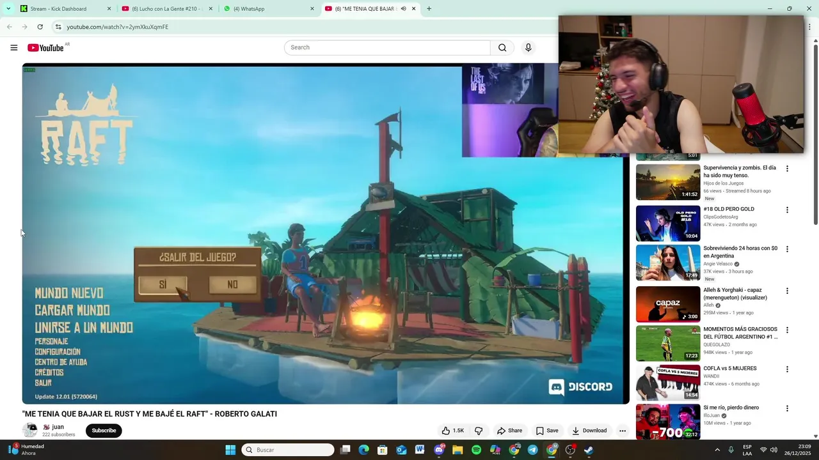Open Steam from taskbar

pyautogui.click(x=589, y=450)
